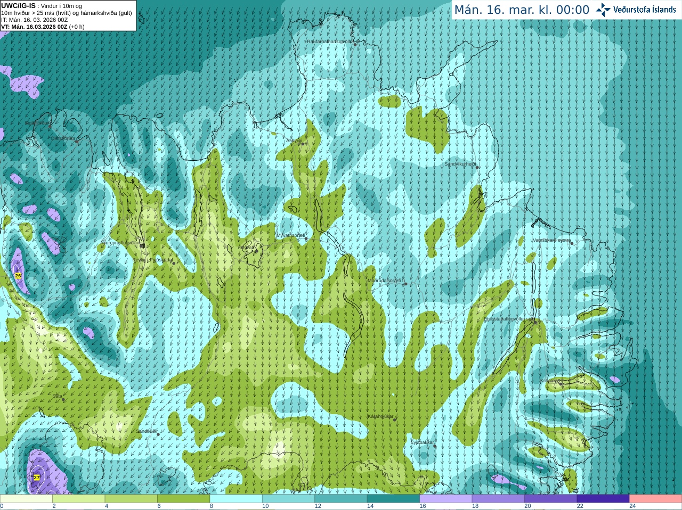Click the yellow gust marker labeled 26
Image resolution: width=682 pixels, height=510 pixels.
pyautogui.click(x=18, y=276)
